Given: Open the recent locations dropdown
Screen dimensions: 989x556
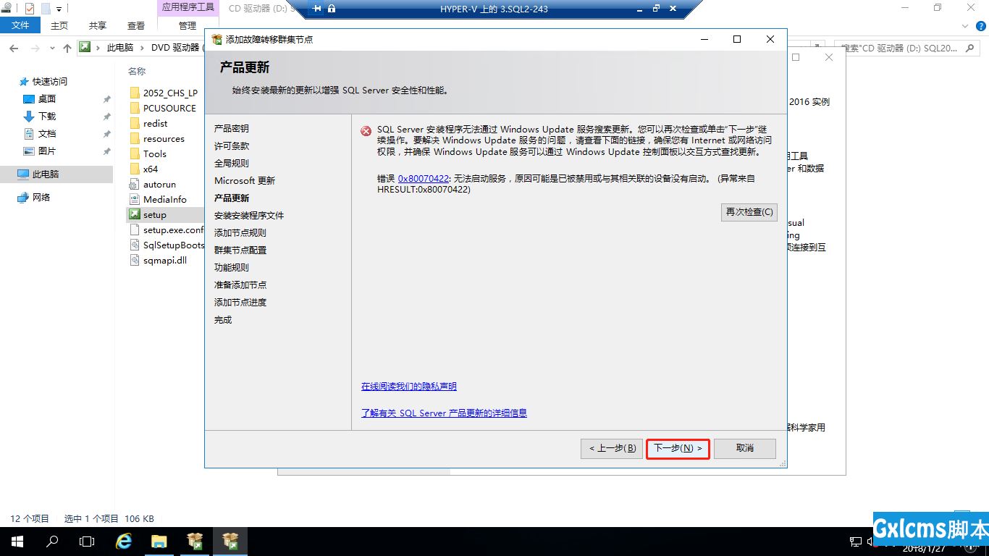Looking at the screenshot, I should coord(52,48).
